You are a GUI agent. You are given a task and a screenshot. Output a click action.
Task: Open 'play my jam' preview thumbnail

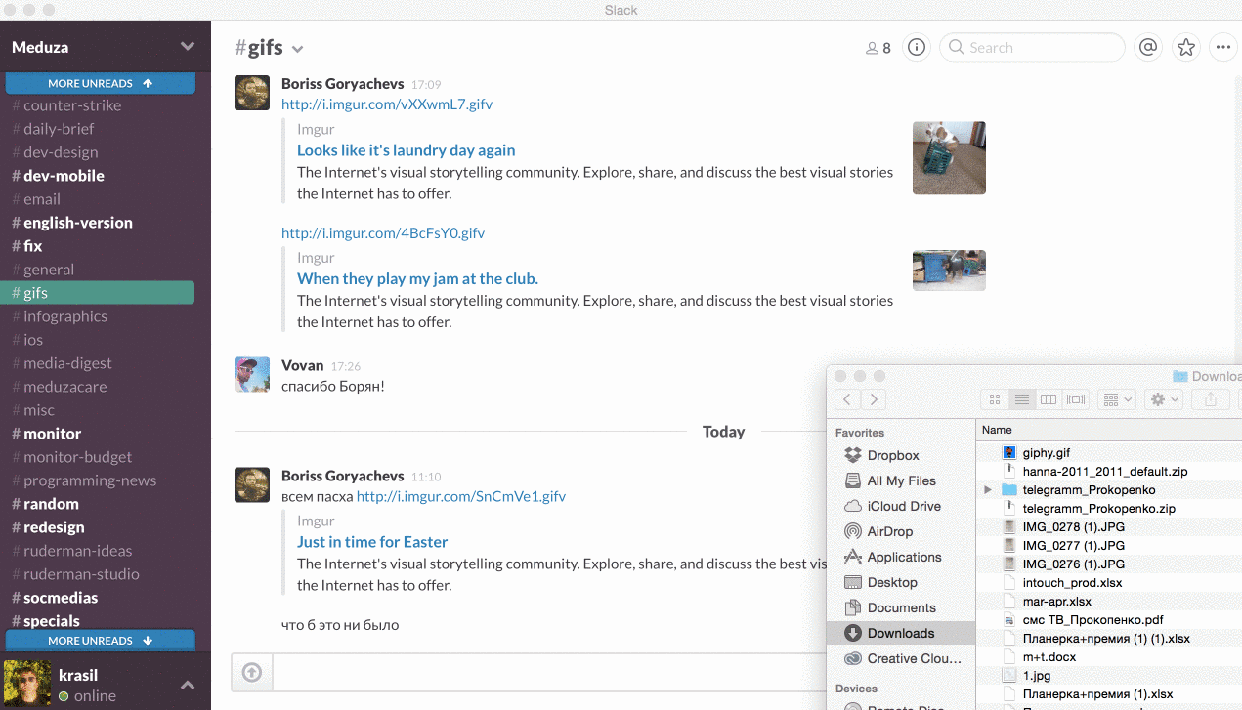tap(949, 271)
